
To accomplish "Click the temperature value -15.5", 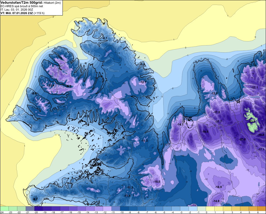I will (157, 182).
